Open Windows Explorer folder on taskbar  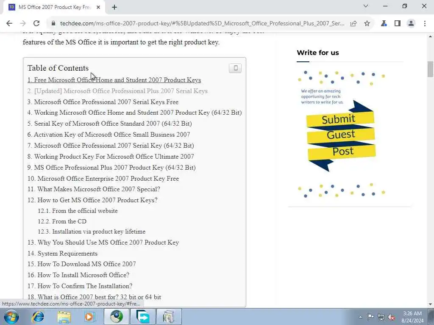64,317
